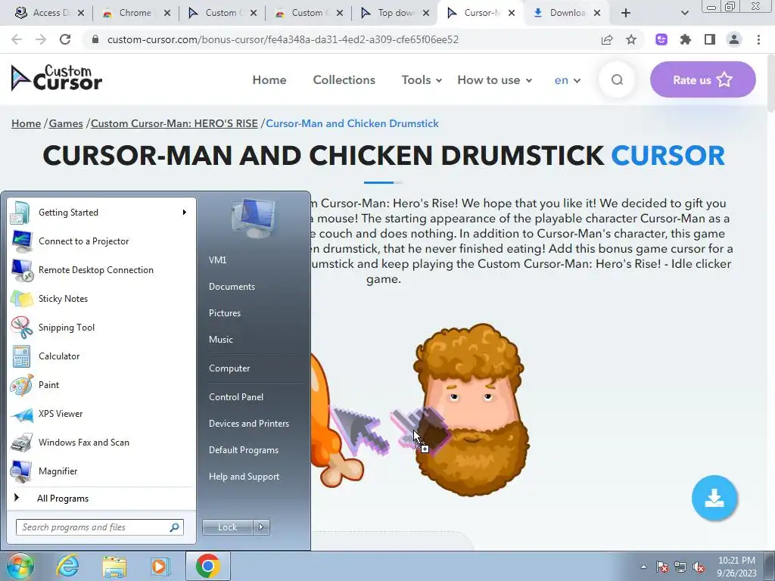The width and height of the screenshot is (775, 581).
Task: Open Music in Start menu
Action: [x=221, y=340]
